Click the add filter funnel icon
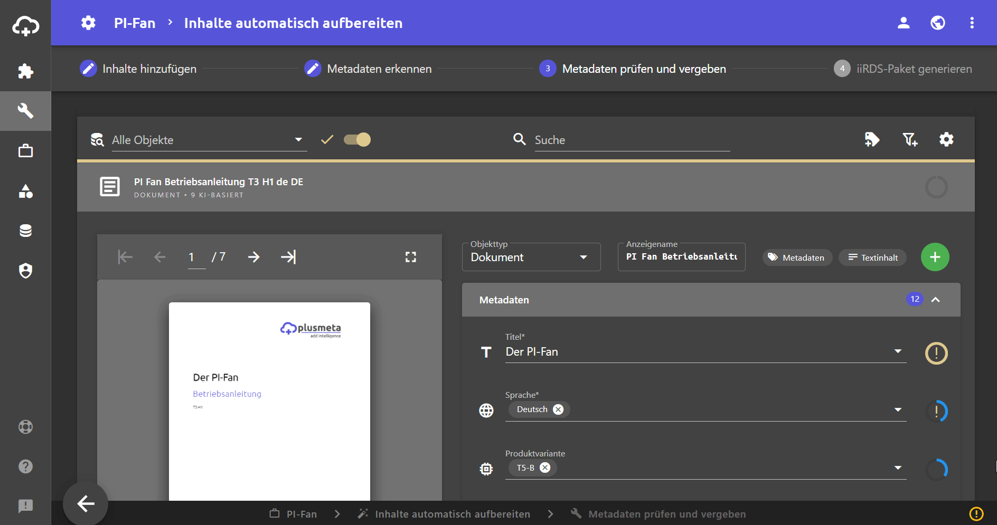 pos(909,139)
